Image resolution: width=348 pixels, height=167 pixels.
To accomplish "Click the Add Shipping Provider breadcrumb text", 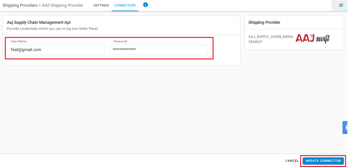I will tap(63, 5).
